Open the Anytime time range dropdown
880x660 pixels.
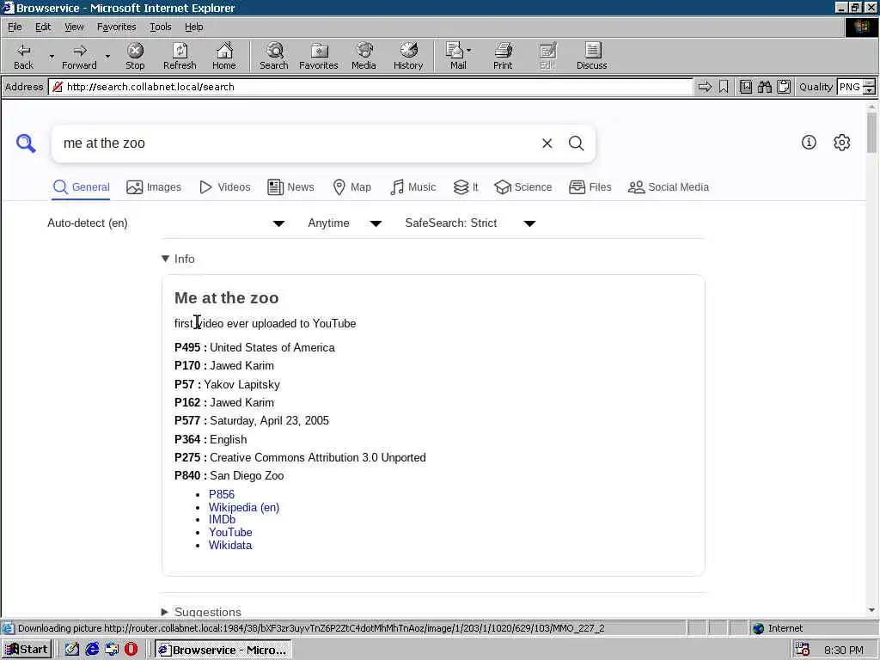pyautogui.click(x=345, y=223)
